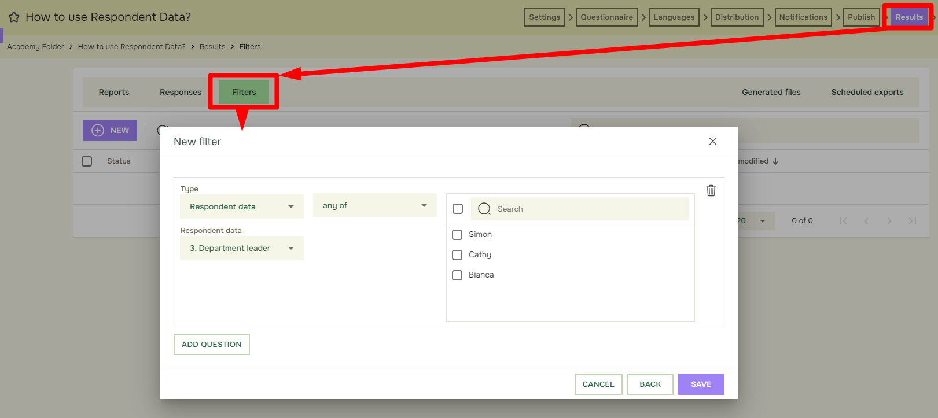938x418 pixels.
Task: Click the search magnifier icon in the dialog
Action: (484, 209)
